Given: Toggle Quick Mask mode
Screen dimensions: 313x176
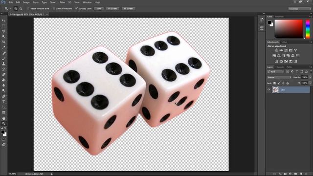Looking at the screenshot, I should 3,139.
